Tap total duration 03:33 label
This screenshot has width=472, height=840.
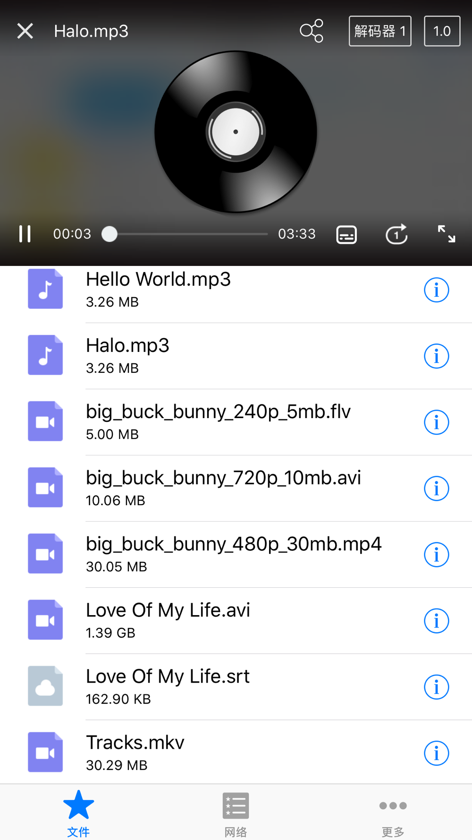(x=297, y=234)
